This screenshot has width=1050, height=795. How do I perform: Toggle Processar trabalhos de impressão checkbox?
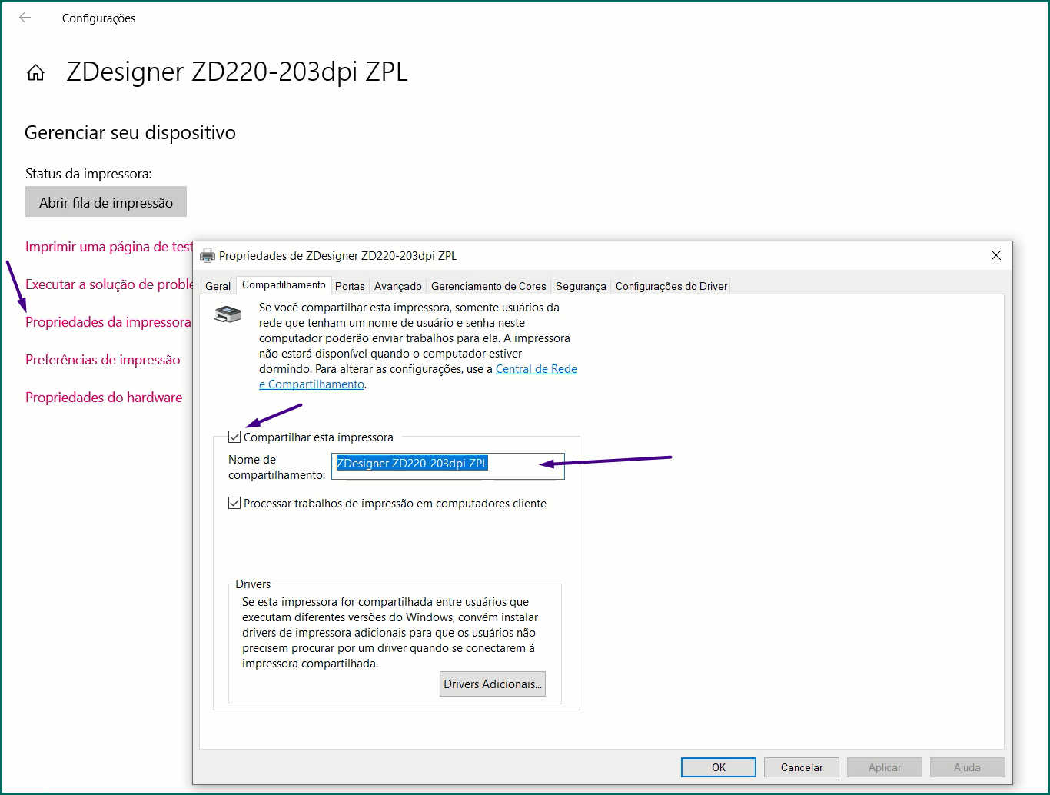pyautogui.click(x=234, y=504)
